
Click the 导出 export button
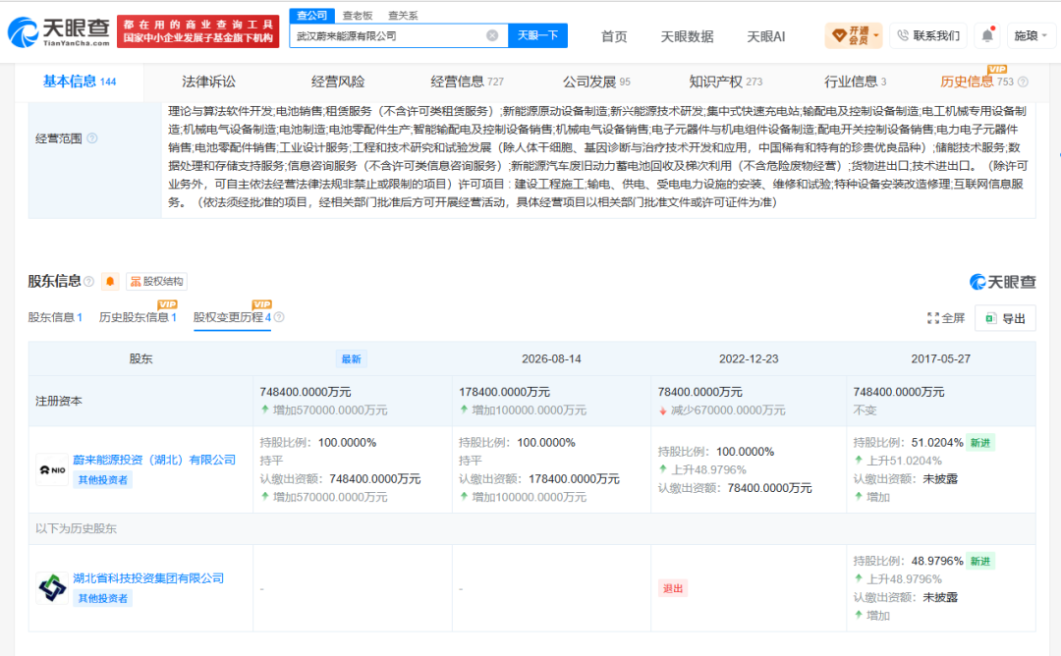tap(1006, 318)
